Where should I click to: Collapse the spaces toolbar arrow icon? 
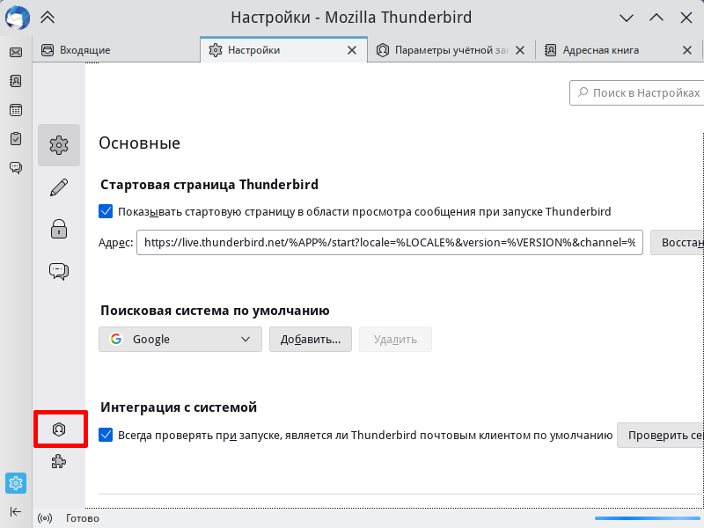[16, 511]
